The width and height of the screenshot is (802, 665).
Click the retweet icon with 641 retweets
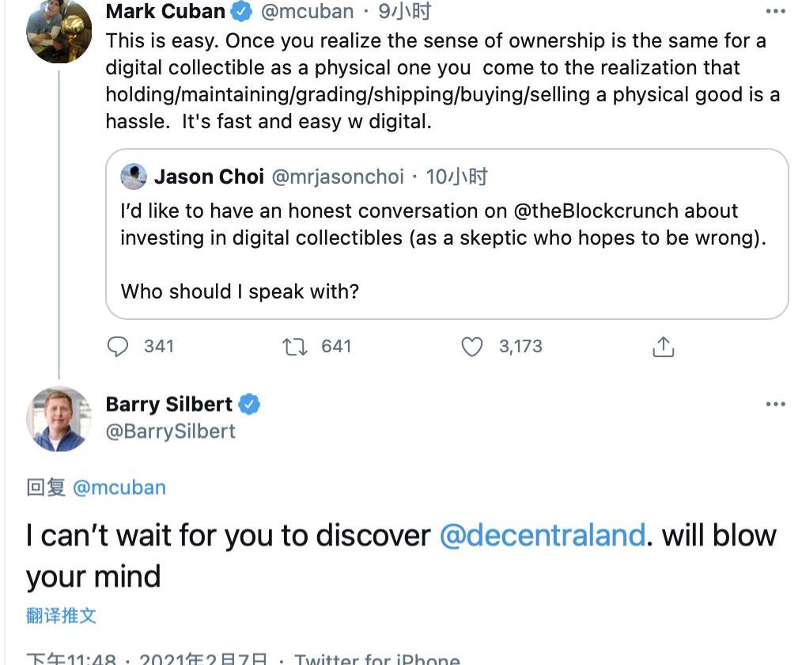tap(295, 347)
